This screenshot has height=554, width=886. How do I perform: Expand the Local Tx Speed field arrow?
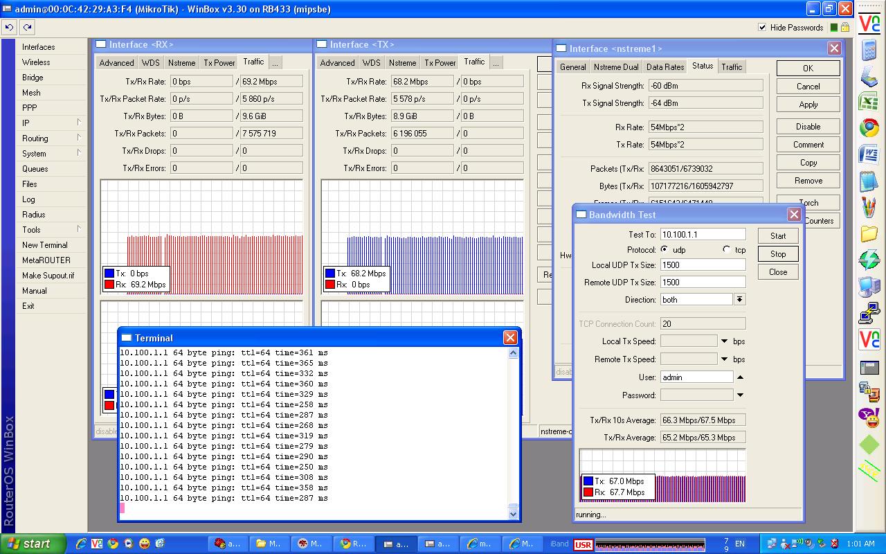(x=725, y=341)
